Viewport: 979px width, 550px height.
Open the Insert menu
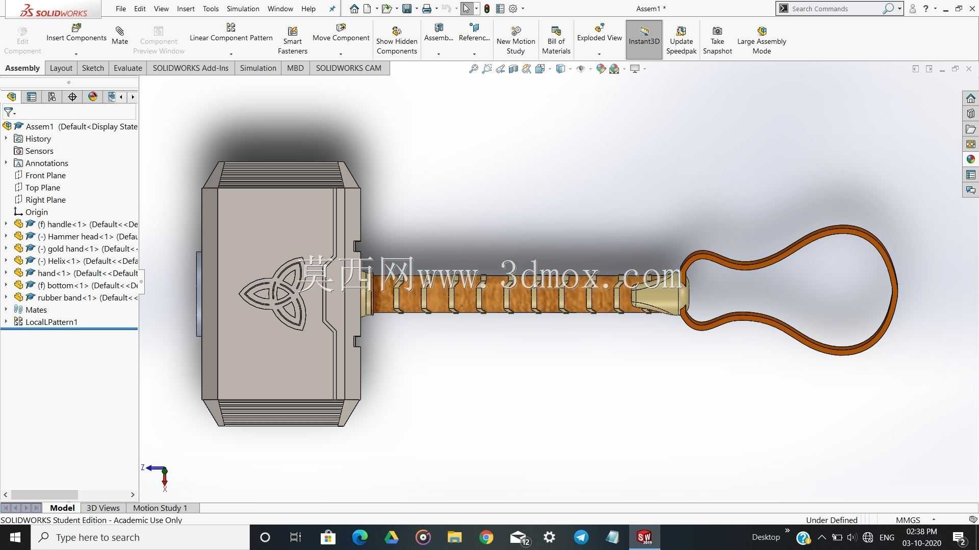pos(186,9)
